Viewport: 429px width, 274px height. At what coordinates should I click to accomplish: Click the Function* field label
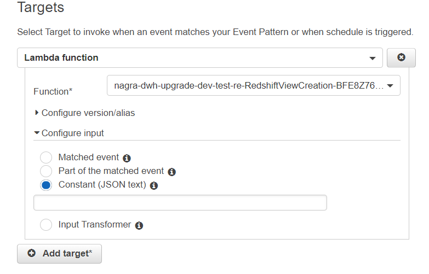coord(53,91)
